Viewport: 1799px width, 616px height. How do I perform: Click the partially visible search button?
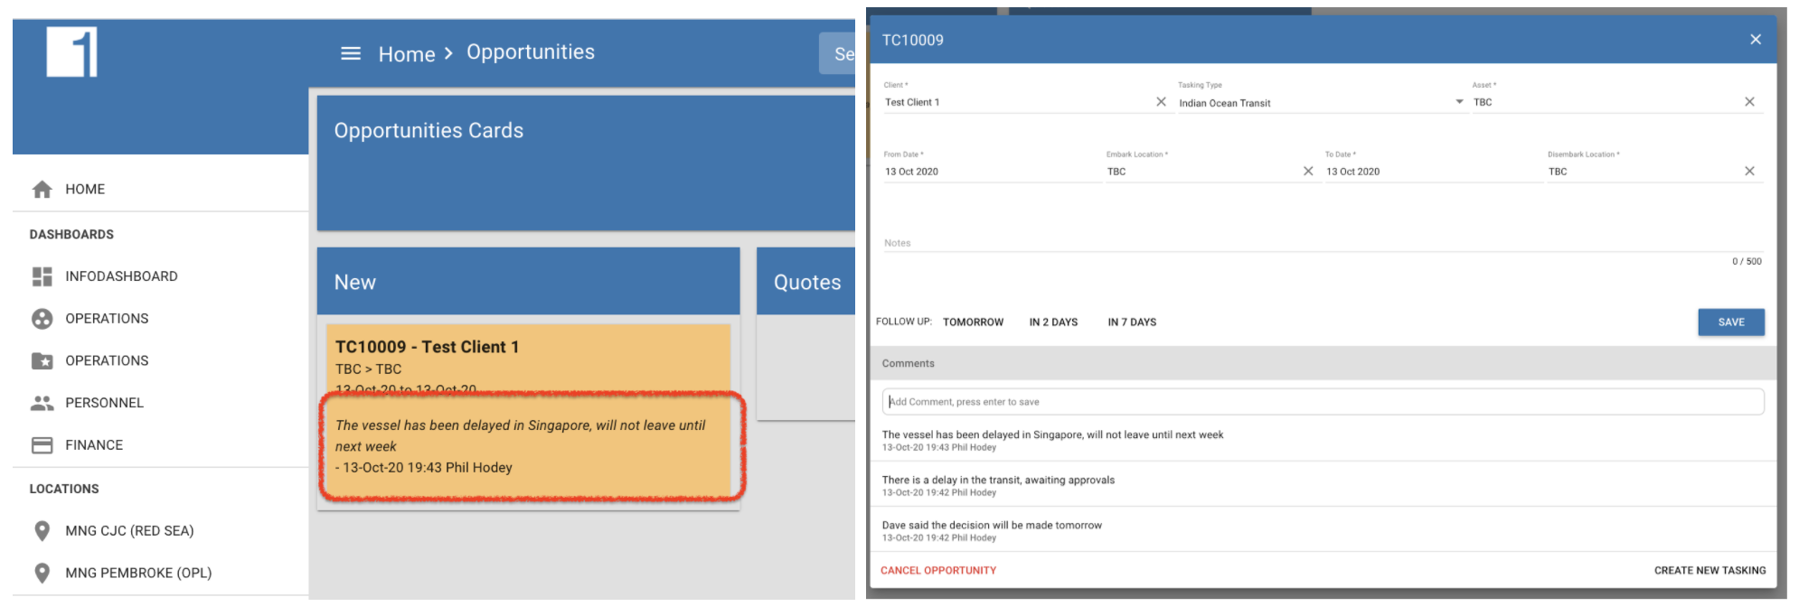click(x=837, y=53)
